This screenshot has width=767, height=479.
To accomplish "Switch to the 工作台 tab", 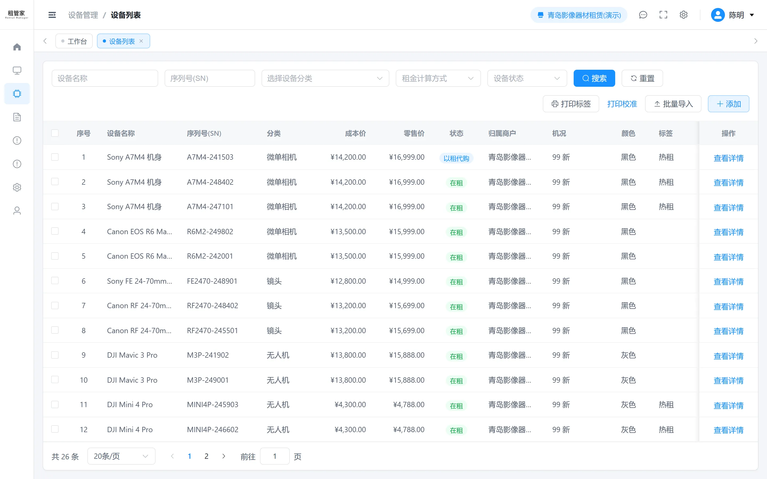I will point(74,41).
